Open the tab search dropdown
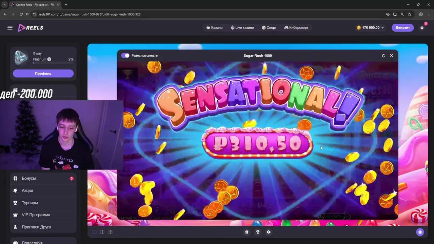This screenshot has height=244, width=434. tap(4, 5)
